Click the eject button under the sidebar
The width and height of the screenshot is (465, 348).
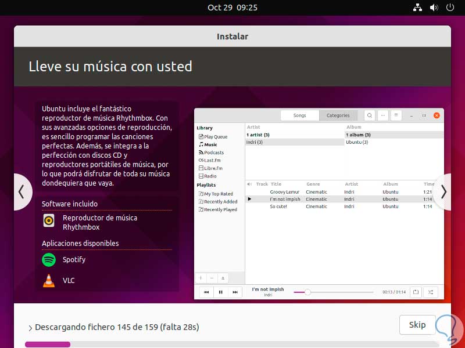point(223,278)
